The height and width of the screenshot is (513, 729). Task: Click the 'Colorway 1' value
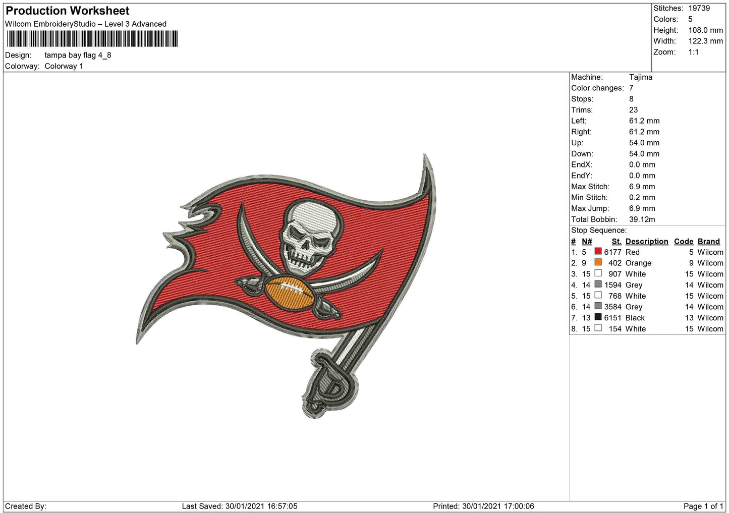click(x=64, y=66)
